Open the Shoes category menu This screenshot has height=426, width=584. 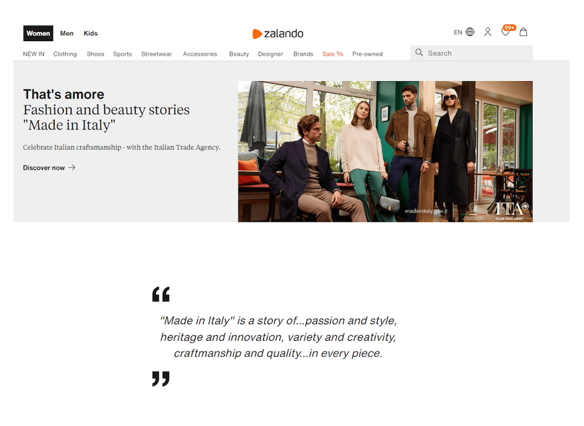tap(95, 54)
